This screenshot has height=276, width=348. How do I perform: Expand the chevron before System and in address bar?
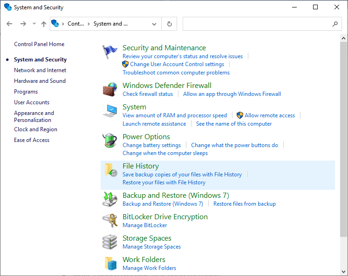(x=89, y=24)
